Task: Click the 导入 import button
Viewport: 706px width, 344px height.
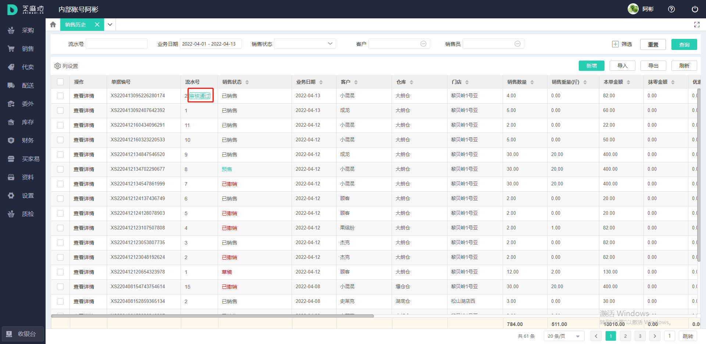Action: click(622, 66)
